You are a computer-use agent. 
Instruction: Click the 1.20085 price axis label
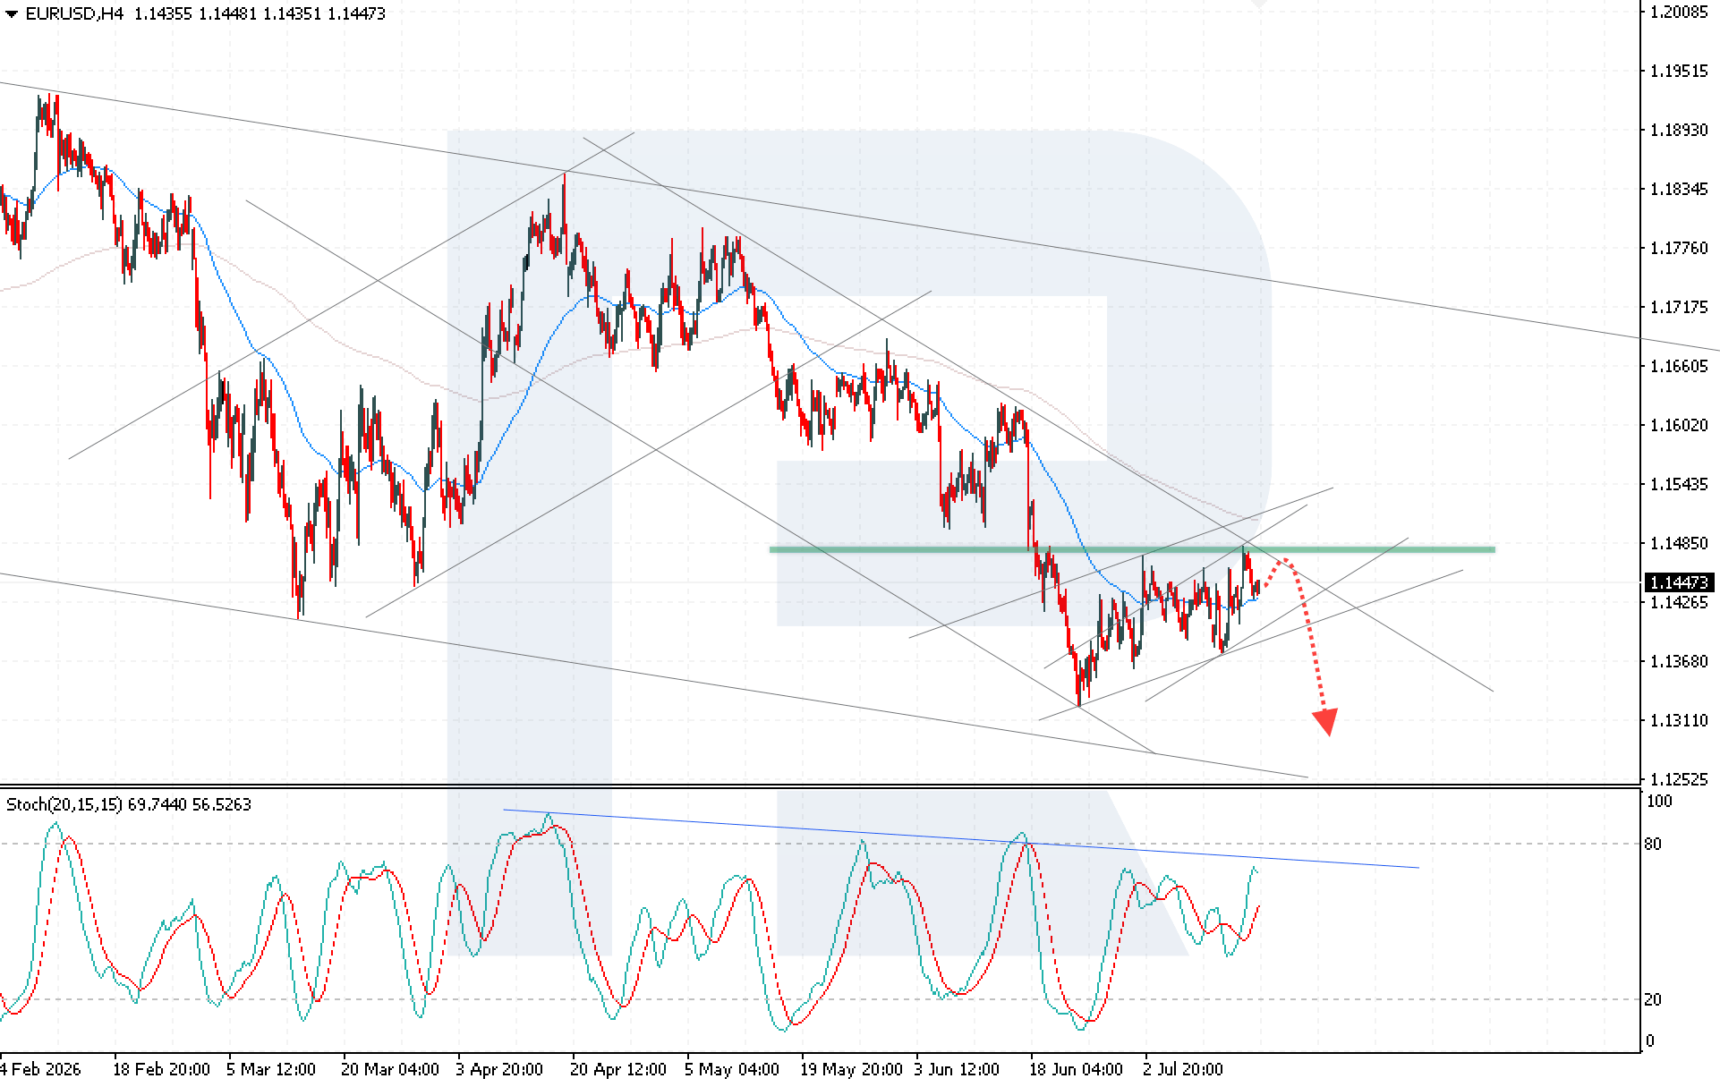coord(1679,12)
